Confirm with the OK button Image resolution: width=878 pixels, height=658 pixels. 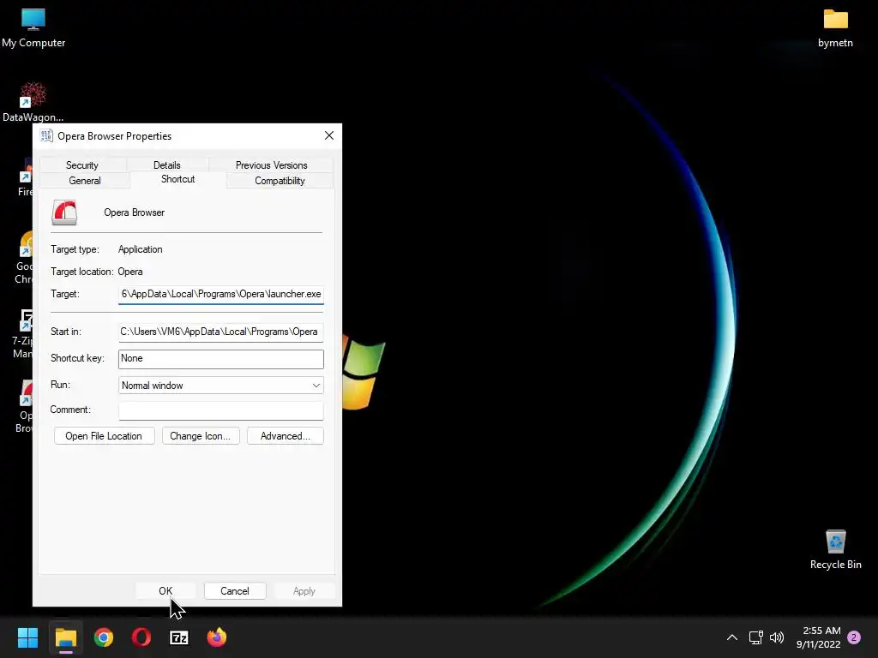click(x=165, y=591)
